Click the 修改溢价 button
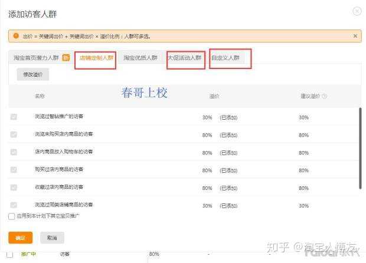Screen dimensions: 366x263 coord(33,74)
